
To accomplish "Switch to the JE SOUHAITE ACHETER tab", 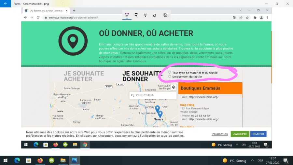I will point(84,76).
